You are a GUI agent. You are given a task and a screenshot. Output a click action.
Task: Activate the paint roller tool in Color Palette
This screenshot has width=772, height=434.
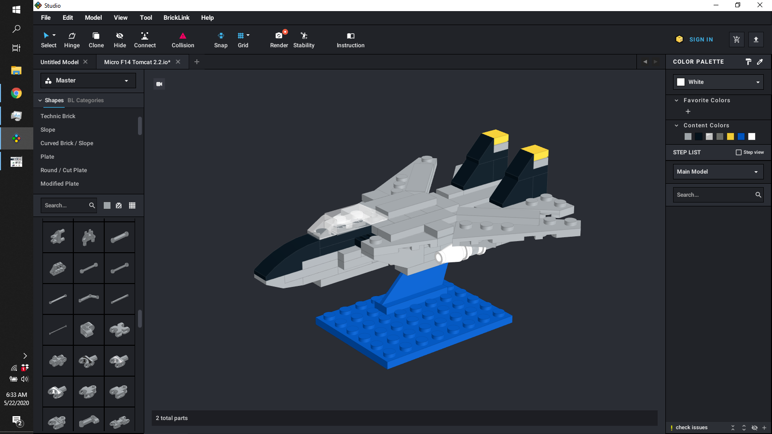(x=748, y=62)
